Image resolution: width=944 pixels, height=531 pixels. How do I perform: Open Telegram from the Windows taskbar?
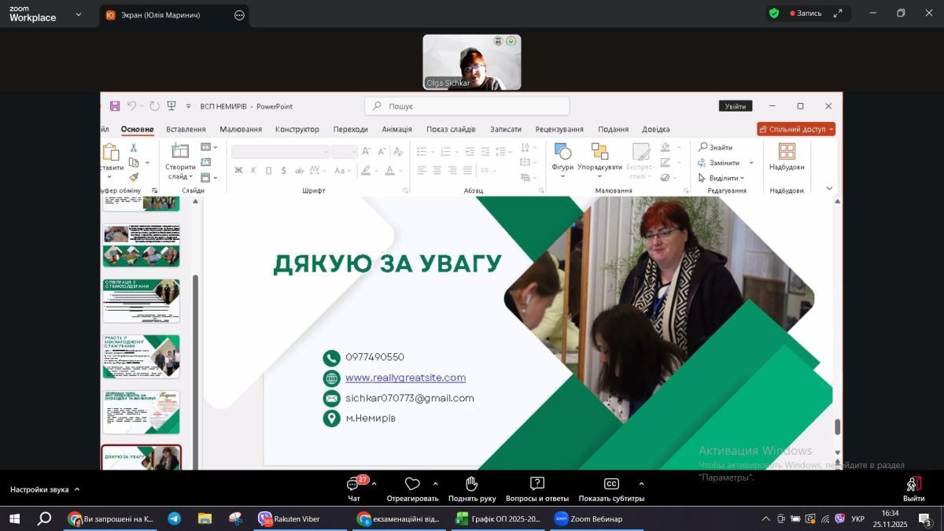coord(175,519)
